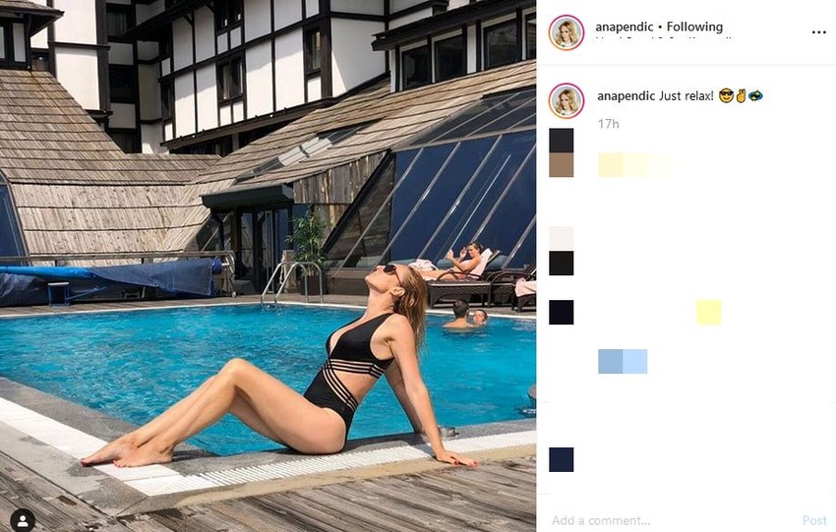Click the blurred blue comment block
Screen dimensions: 836x532
click(623, 362)
